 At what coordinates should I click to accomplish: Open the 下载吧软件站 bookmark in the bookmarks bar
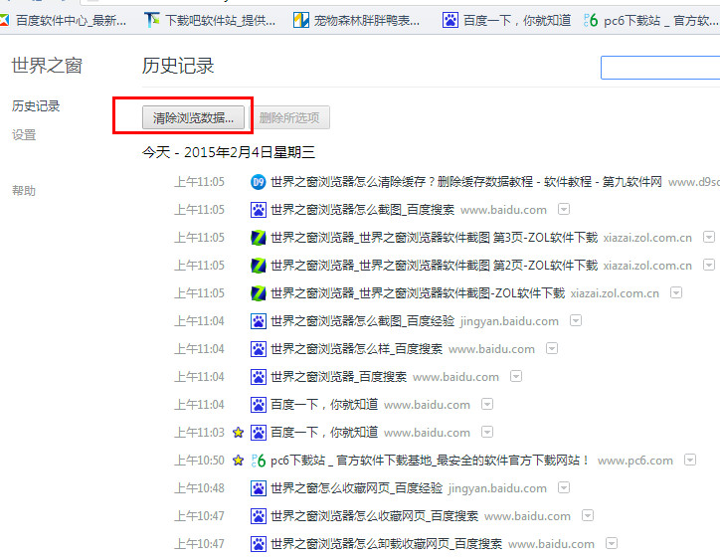[210, 20]
